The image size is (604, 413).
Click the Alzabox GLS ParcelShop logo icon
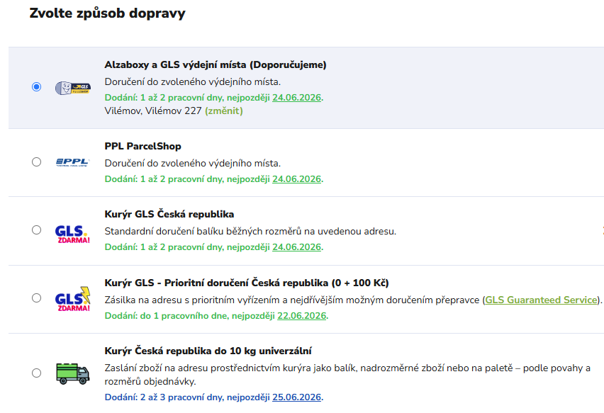click(x=73, y=88)
